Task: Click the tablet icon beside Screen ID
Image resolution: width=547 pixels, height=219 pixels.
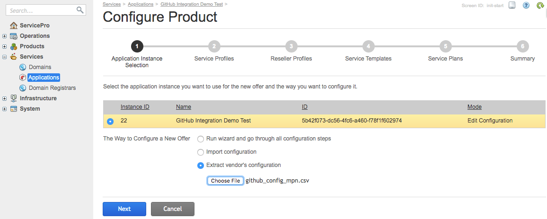Action: [512, 6]
